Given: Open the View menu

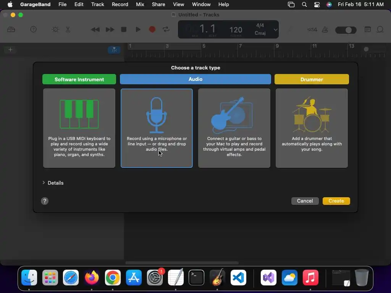Looking at the screenshot, I should pyautogui.click(x=179, y=5).
